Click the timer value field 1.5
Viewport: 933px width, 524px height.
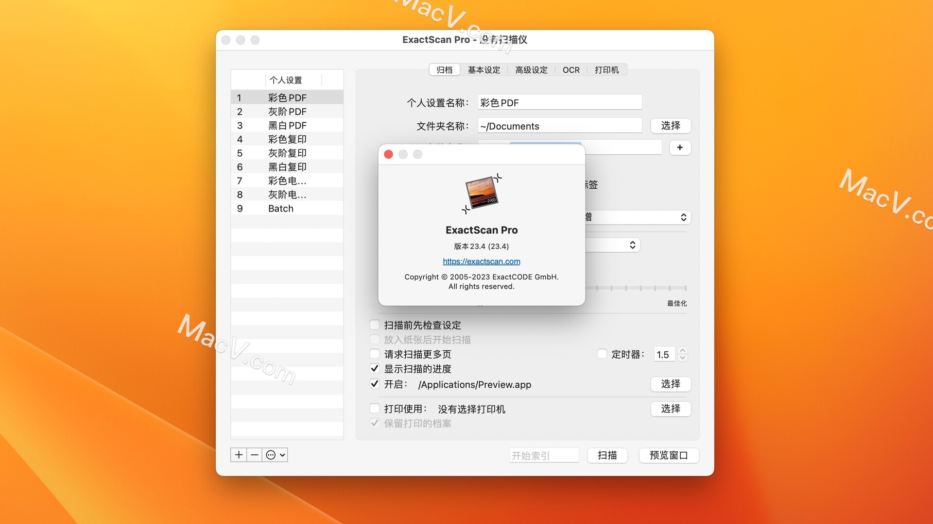664,354
